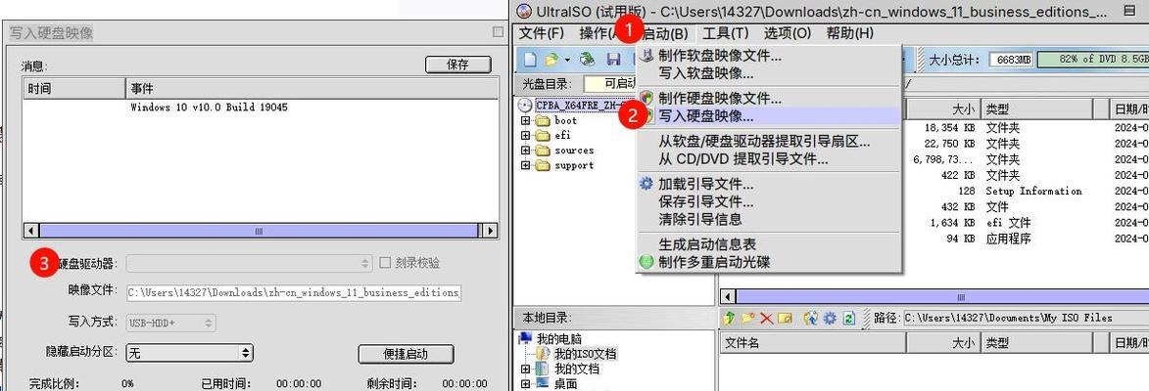Click the new folder icon in local toolbar

point(747,318)
